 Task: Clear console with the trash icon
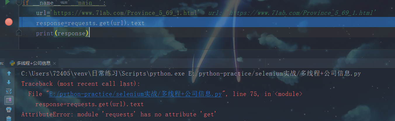point(9,118)
